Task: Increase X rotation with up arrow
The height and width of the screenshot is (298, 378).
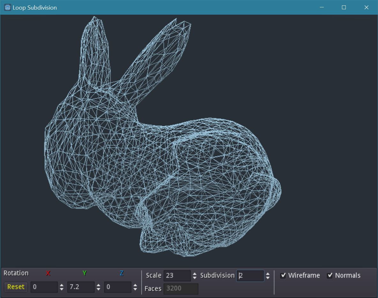Action: pos(62,285)
